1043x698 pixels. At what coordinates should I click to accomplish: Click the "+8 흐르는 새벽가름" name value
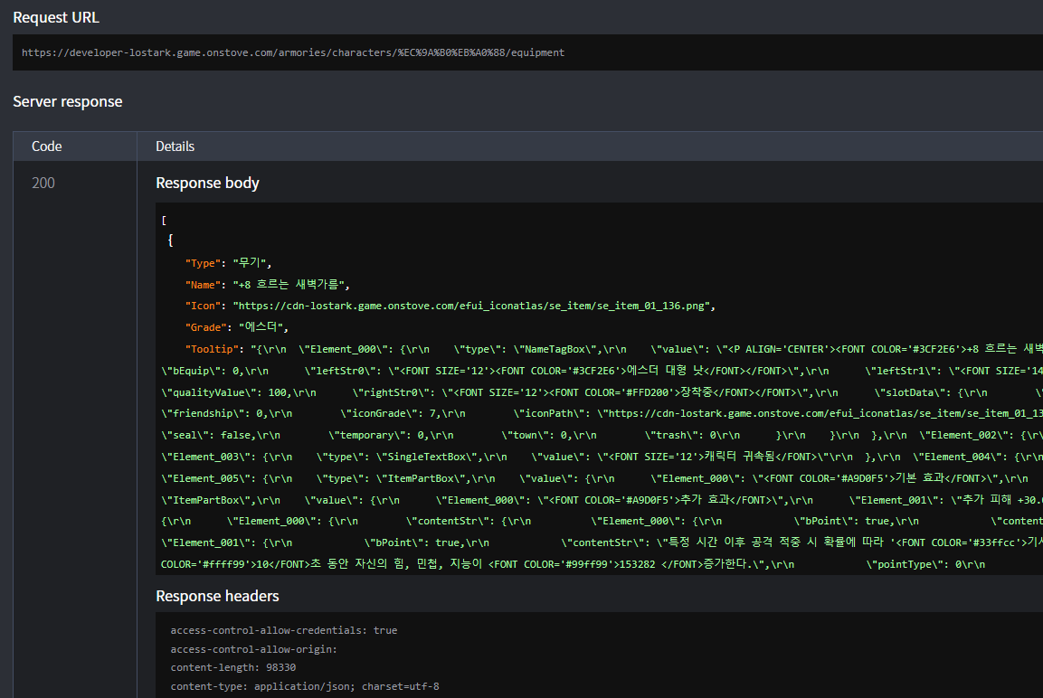289,284
